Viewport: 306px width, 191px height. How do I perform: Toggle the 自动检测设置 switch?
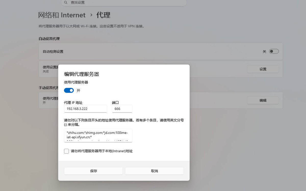click(274, 51)
